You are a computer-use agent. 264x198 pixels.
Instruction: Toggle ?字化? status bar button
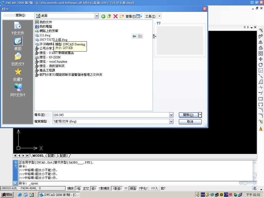[x=143, y=188]
